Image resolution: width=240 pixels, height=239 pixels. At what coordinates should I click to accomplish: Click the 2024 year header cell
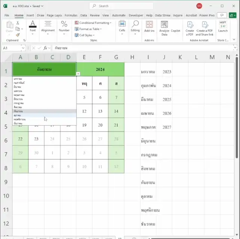[100, 69]
